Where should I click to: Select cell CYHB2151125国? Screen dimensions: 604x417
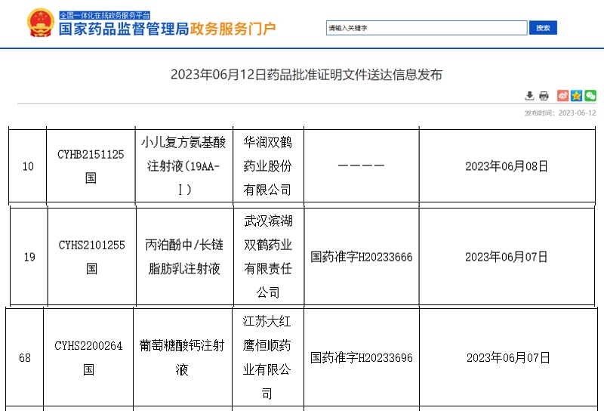point(91,166)
